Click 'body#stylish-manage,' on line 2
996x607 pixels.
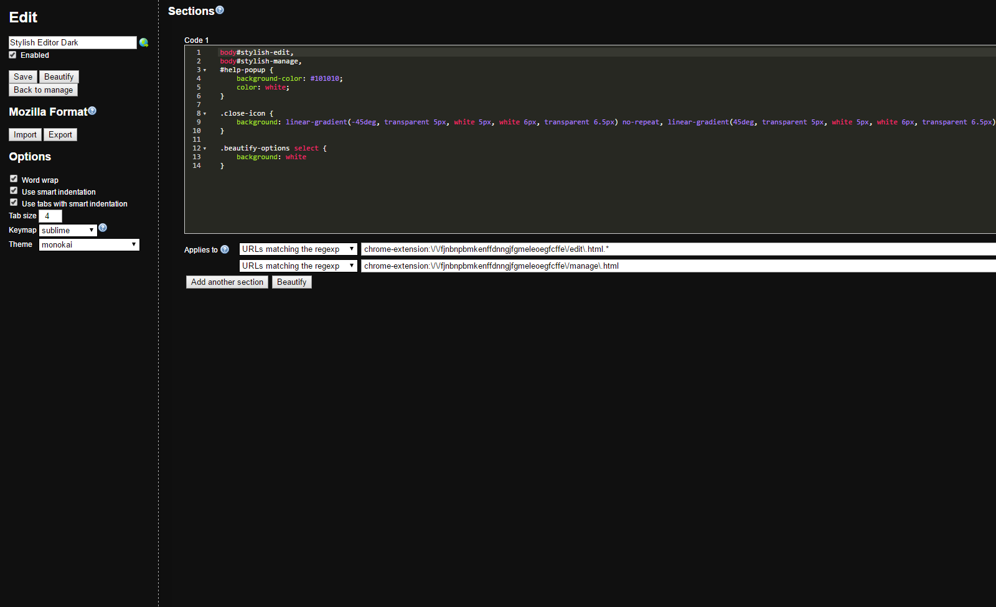(261, 61)
